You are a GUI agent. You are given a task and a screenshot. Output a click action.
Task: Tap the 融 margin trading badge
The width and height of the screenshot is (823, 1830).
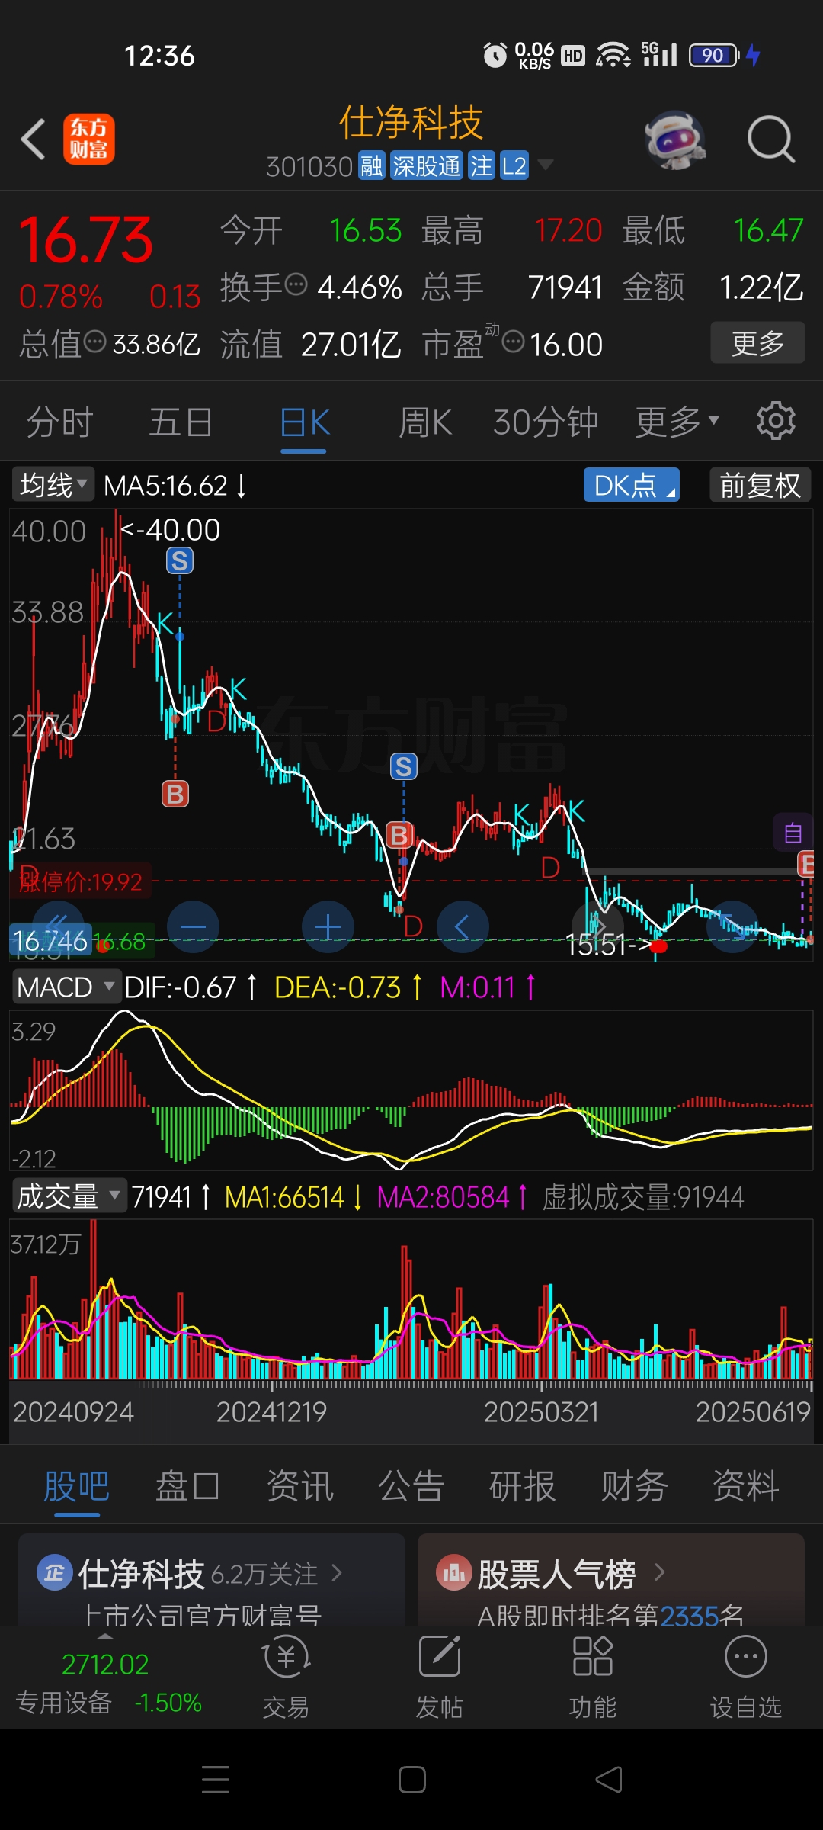click(372, 166)
